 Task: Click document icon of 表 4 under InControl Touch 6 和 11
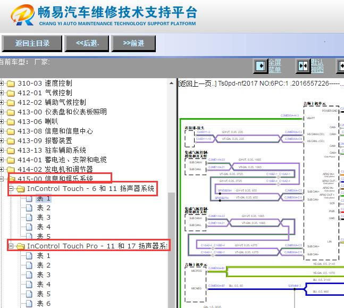pos(29,227)
